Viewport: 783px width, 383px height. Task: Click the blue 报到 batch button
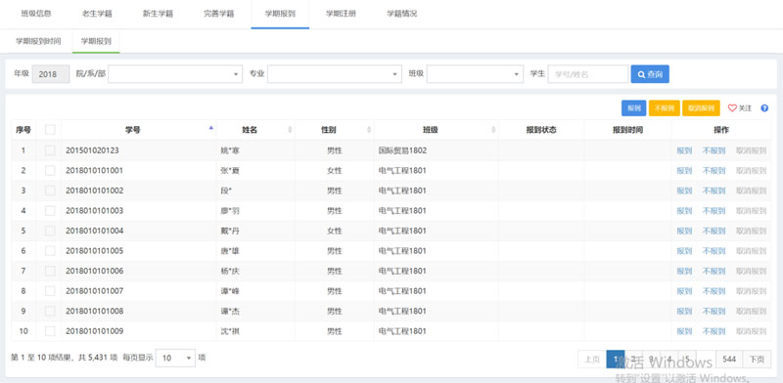(634, 108)
